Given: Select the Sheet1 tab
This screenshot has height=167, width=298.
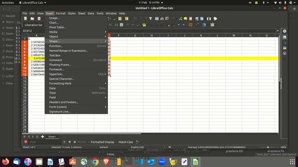Looking at the screenshot, I should click(52, 136).
